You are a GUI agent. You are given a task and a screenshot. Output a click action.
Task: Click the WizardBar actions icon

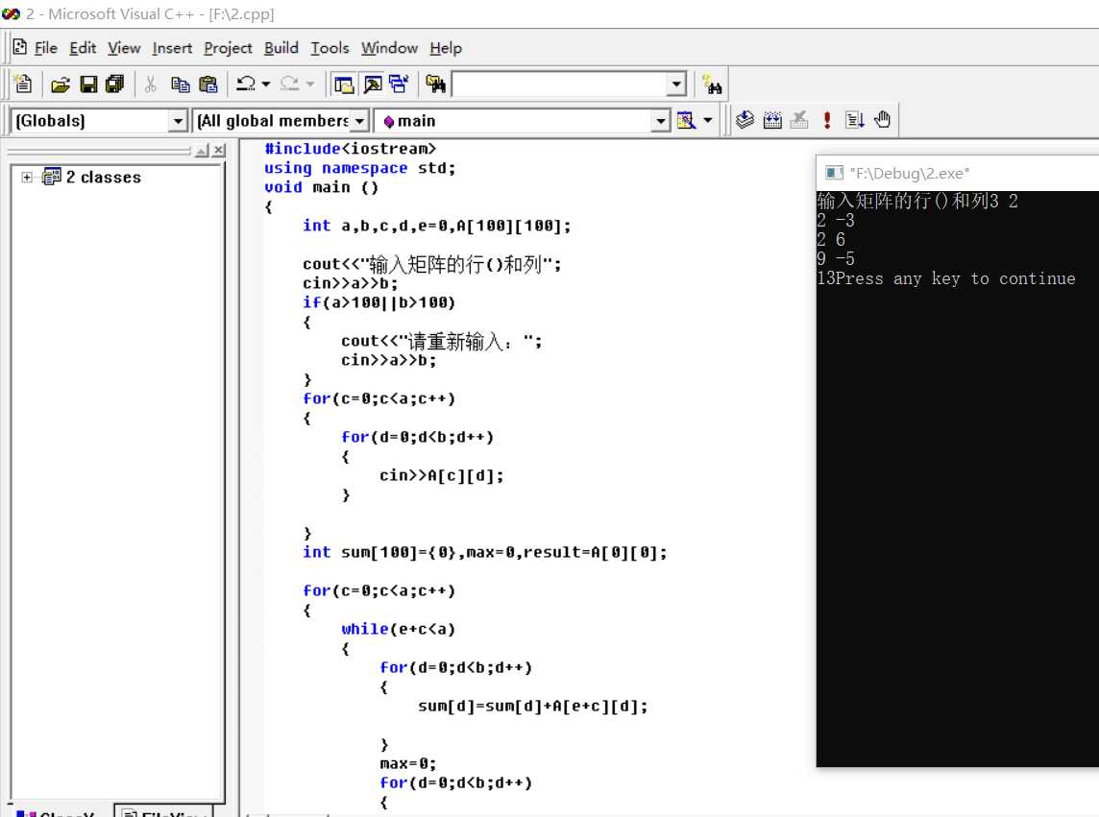tap(686, 121)
